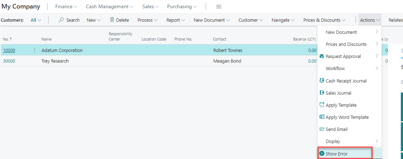Select the Trey Research customer row

(55, 61)
